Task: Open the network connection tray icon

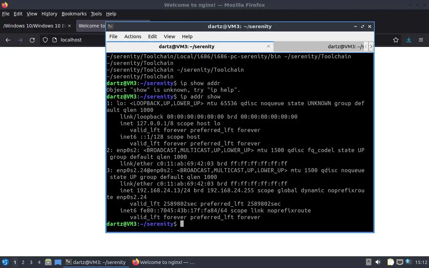Action: point(400,262)
